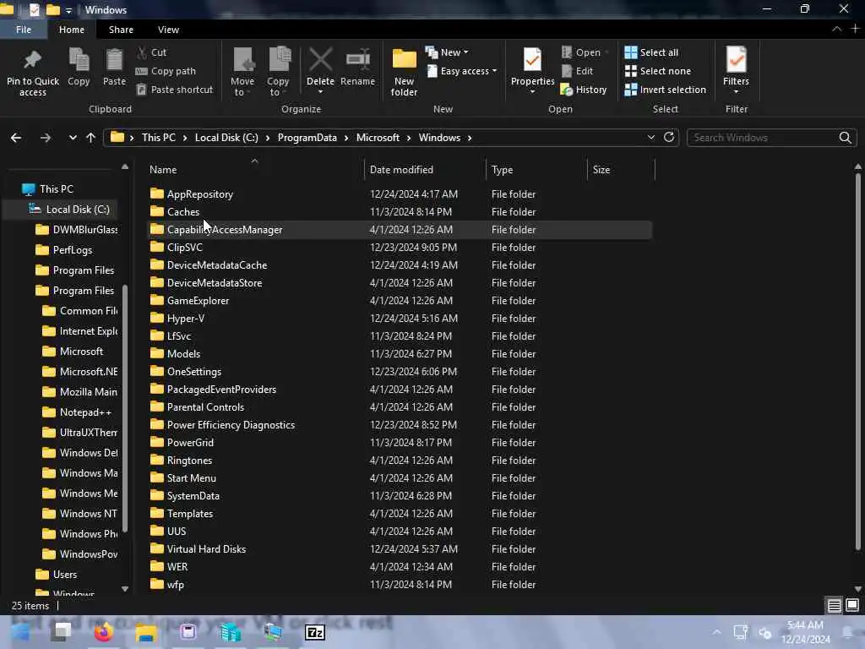865x649 pixels.
Task: Sort by the Name column header
Action: click(255, 169)
